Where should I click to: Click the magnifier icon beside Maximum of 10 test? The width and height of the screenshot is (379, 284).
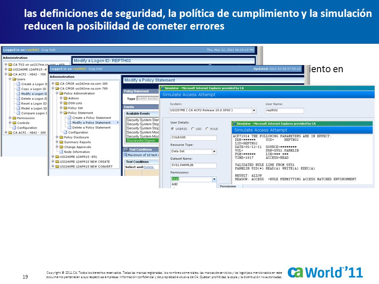pyautogui.click(x=126, y=155)
